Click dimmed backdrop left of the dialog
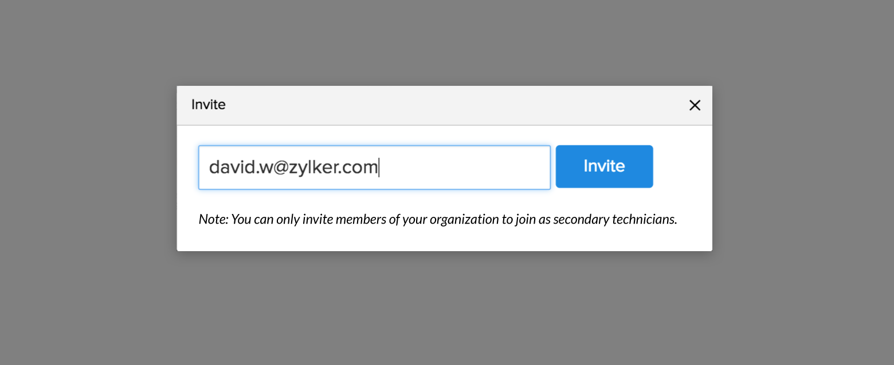Screen dimensions: 894x365 coord(86,172)
